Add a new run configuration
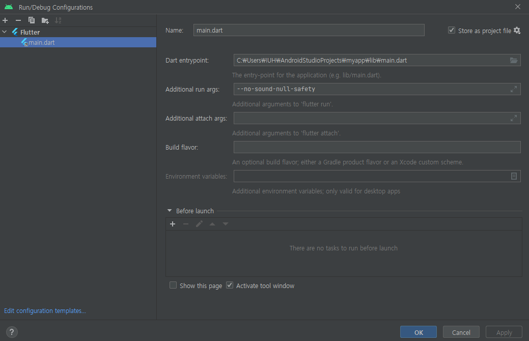This screenshot has width=529, height=341. 5,20
